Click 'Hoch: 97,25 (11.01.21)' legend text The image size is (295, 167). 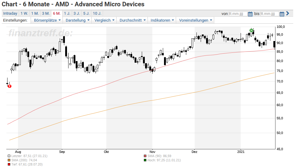(x=164, y=160)
